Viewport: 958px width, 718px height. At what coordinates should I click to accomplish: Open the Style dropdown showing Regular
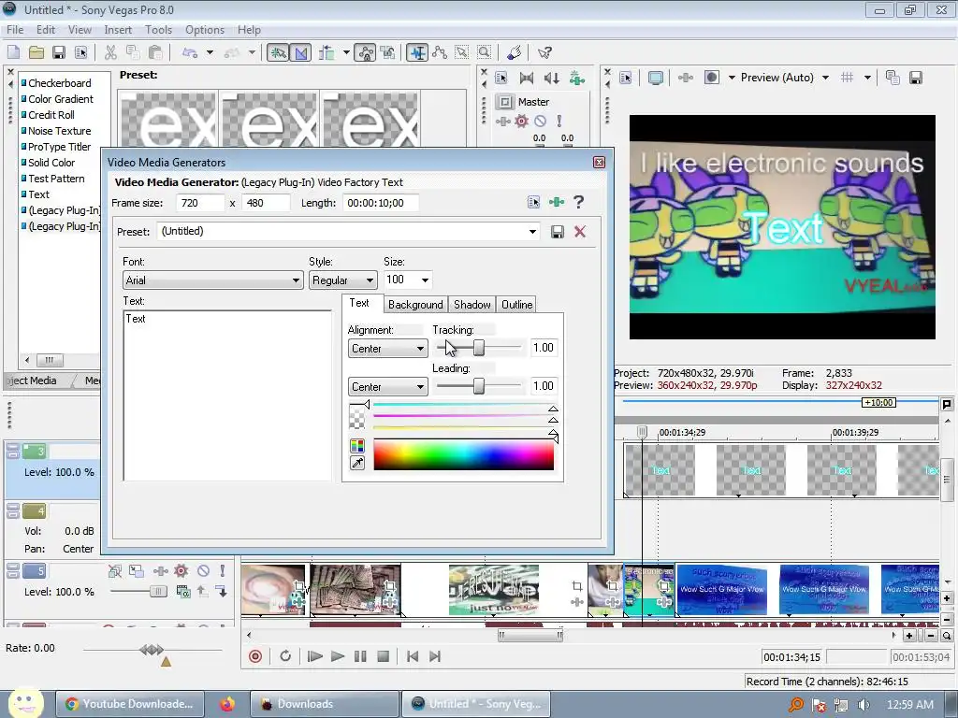pyautogui.click(x=342, y=280)
